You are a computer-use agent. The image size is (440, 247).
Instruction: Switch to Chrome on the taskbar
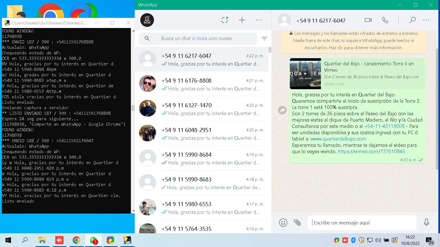76,240
